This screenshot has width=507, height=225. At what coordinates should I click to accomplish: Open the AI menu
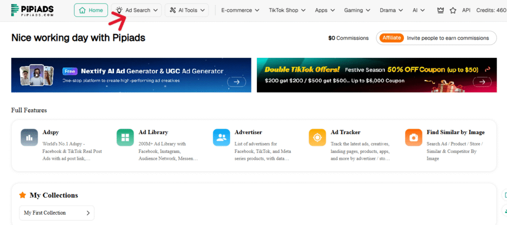(419, 10)
